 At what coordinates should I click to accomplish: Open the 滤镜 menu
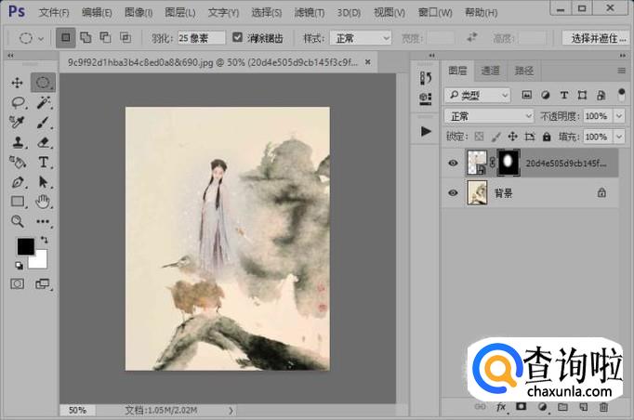(310, 13)
